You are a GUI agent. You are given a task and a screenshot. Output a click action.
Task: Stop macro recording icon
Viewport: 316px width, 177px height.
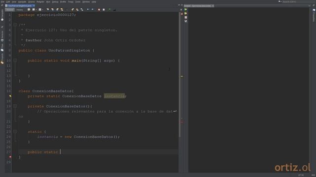pos(104,9)
